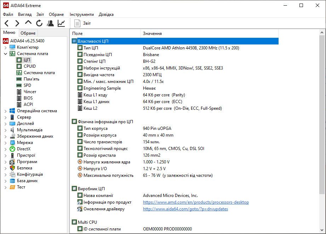Open CPUID in the tree
Viewport: 326px width, 234px height.
[x=29, y=66]
